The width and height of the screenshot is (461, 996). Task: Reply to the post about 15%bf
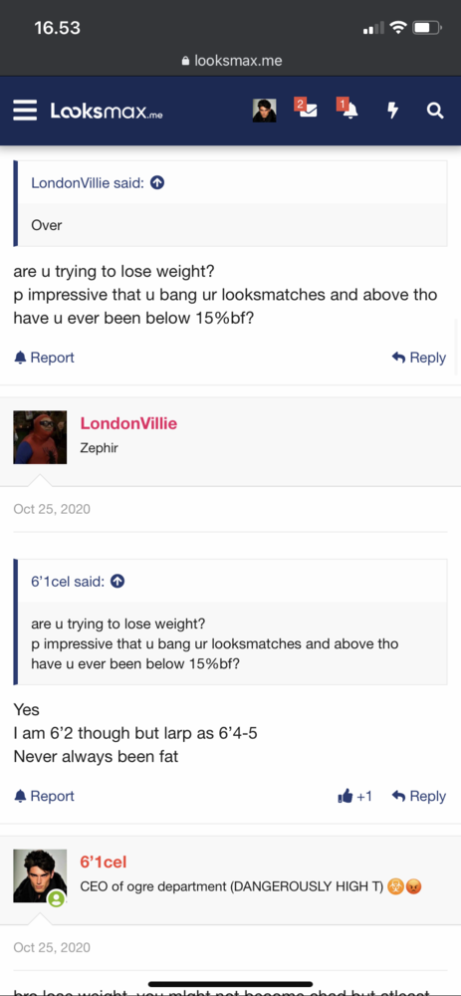coord(419,358)
